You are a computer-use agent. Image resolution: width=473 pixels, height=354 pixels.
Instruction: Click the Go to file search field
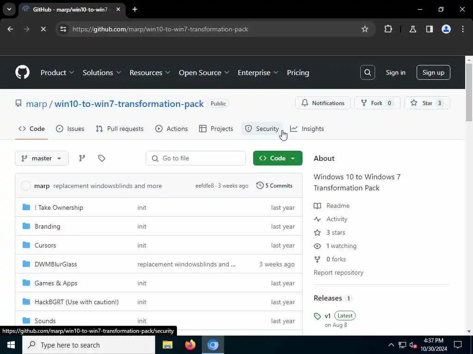[195, 158]
